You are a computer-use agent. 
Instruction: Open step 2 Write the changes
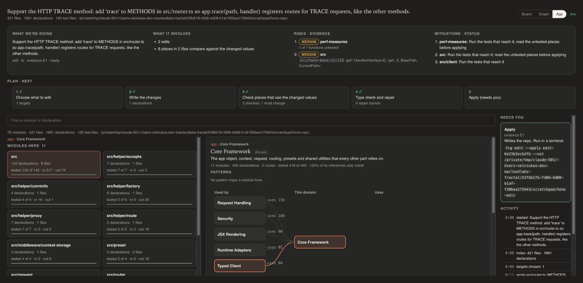click(x=181, y=98)
